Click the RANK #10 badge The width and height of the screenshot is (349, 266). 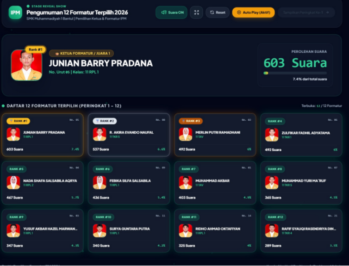(x=103, y=217)
